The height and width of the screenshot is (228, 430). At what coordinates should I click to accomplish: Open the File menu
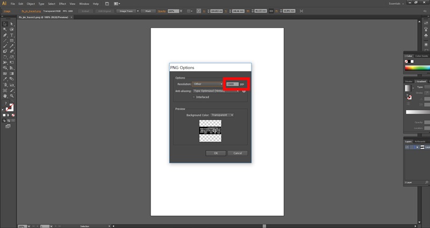[12, 4]
